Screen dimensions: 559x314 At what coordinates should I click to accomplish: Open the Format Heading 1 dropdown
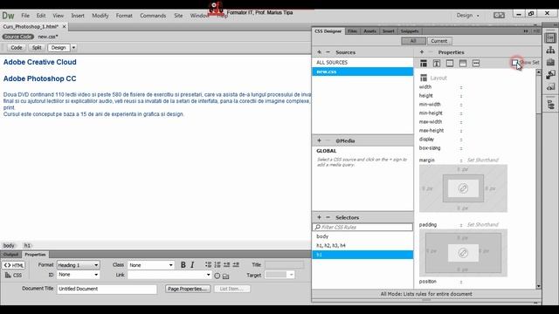point(78,265)
